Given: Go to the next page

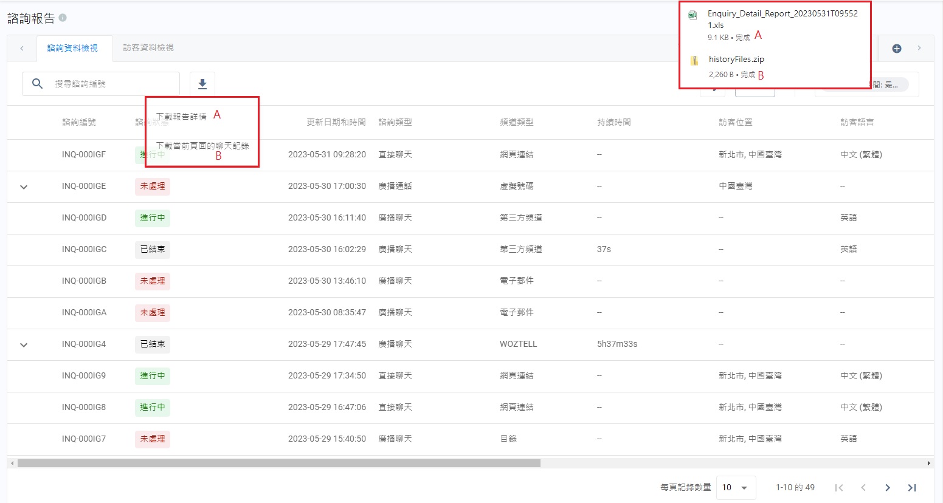Looking at the screenshot, I should click(888, 487).
